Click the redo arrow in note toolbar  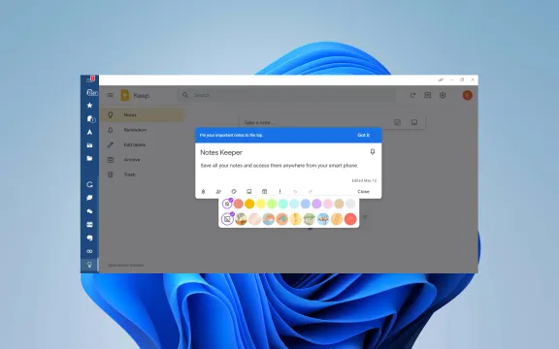tap(311, 192)
